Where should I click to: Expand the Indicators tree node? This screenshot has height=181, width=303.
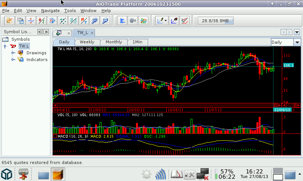click(13, 60)
